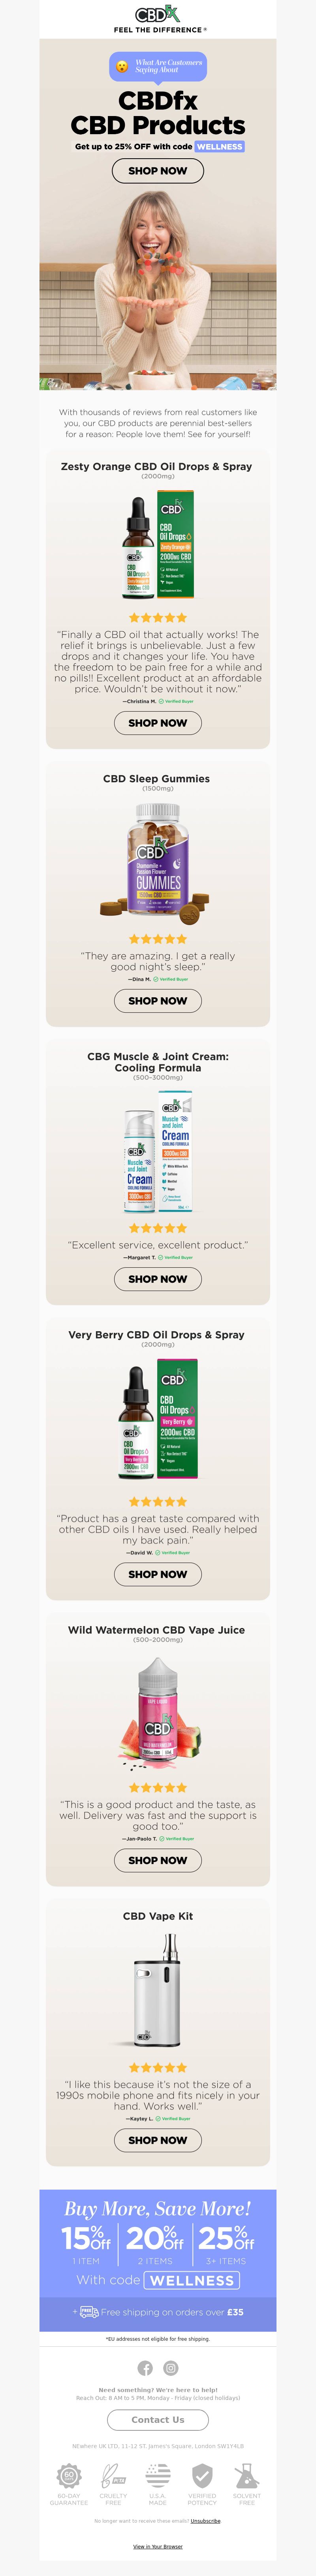Shop now for CBG Muscle & Joint Cream
This screenshot has height=2576, width=316.
click(158, 1279)
